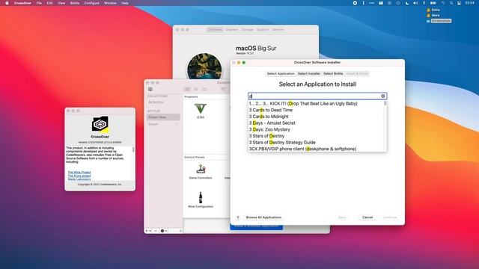Screen dimensions: 479x269
Task: Switch to Service tab in About This Mac
Action: click(278, 30)
